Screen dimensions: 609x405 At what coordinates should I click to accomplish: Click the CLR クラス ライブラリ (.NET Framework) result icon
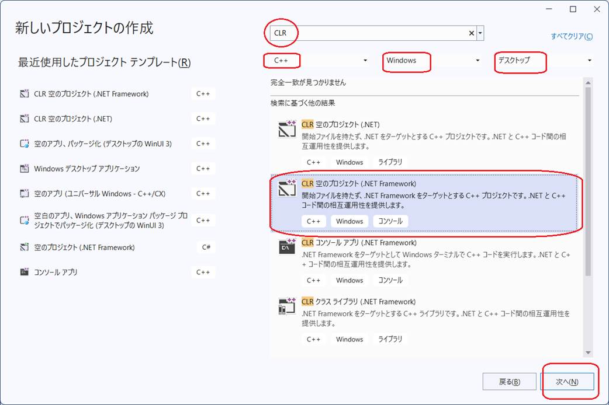pos(287,306)
